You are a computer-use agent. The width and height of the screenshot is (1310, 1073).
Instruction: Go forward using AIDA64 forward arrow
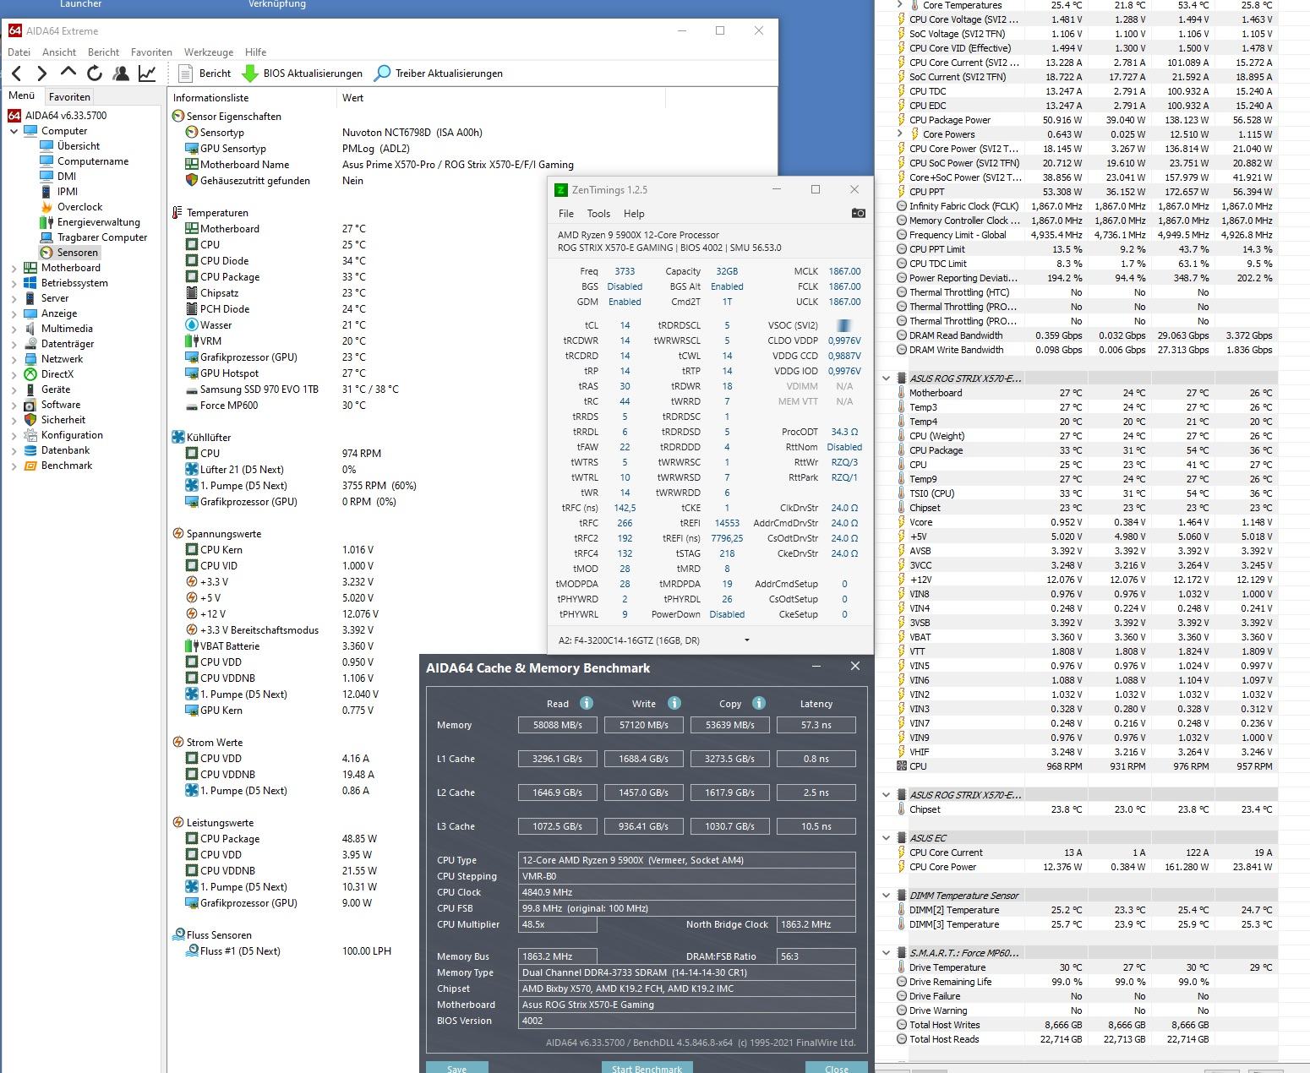pyautogui.click(x=42, y=74)
